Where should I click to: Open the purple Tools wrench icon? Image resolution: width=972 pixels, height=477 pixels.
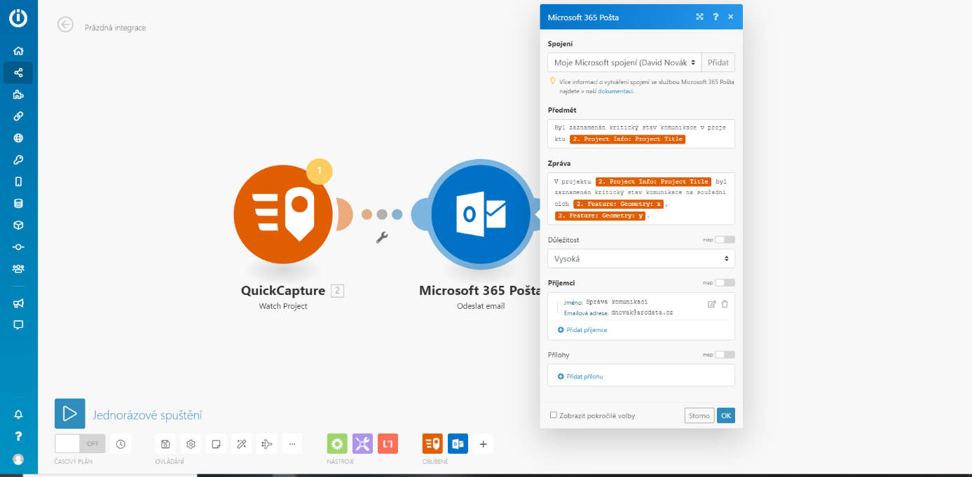point(362,443)
